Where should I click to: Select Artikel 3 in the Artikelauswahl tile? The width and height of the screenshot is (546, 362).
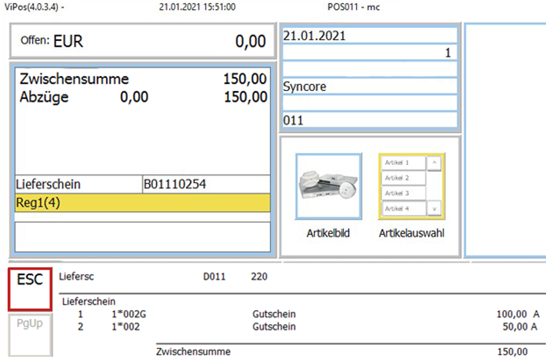pos(403,194)
